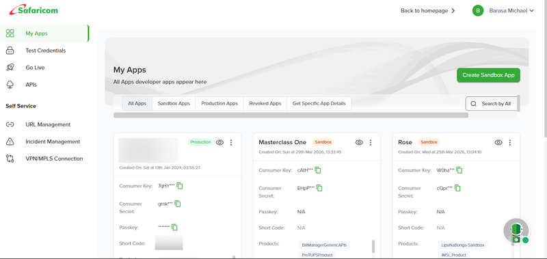Click Masterclass One Sandbox badge

coord(323,142)
